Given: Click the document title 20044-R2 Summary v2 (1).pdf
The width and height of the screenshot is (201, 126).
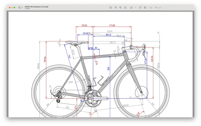Looking at the screenshot, I should [36, 7].
